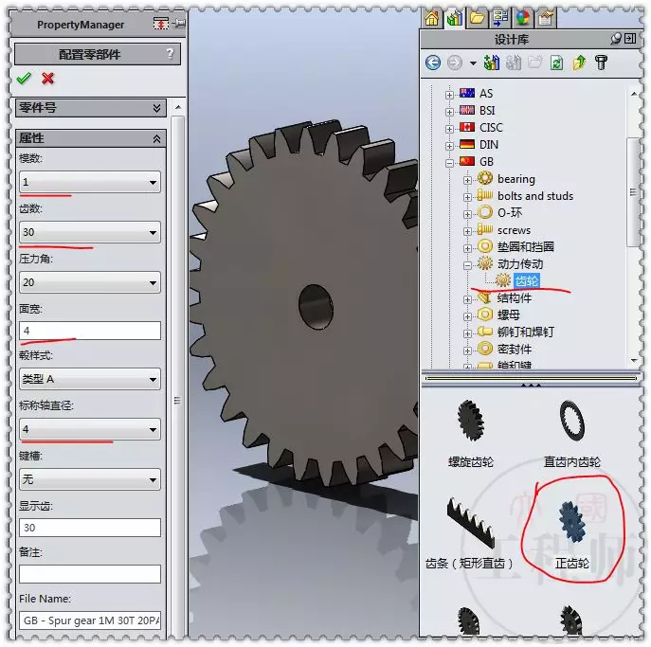Click the 面宽 input field
This screenshot has height=647, width=651.
90,331
